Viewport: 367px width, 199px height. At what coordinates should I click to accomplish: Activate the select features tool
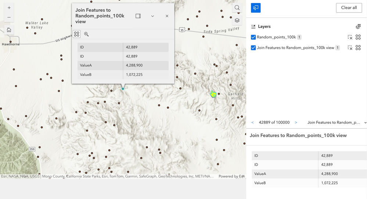tap(256, 8)
